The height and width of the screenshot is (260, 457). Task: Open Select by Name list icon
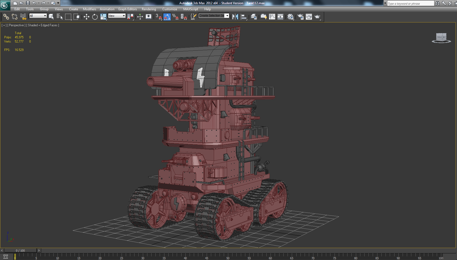click(60, 17)
